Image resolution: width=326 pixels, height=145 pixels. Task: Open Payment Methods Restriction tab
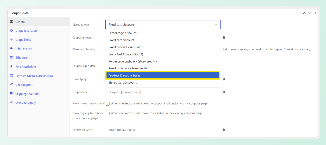click(39, 76)
